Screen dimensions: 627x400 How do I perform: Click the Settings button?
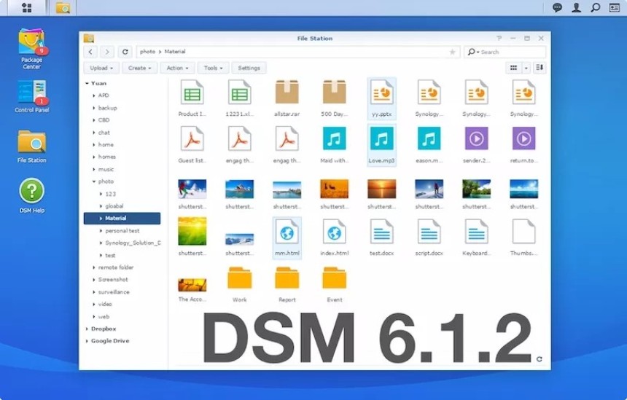[x=249, y=68]
